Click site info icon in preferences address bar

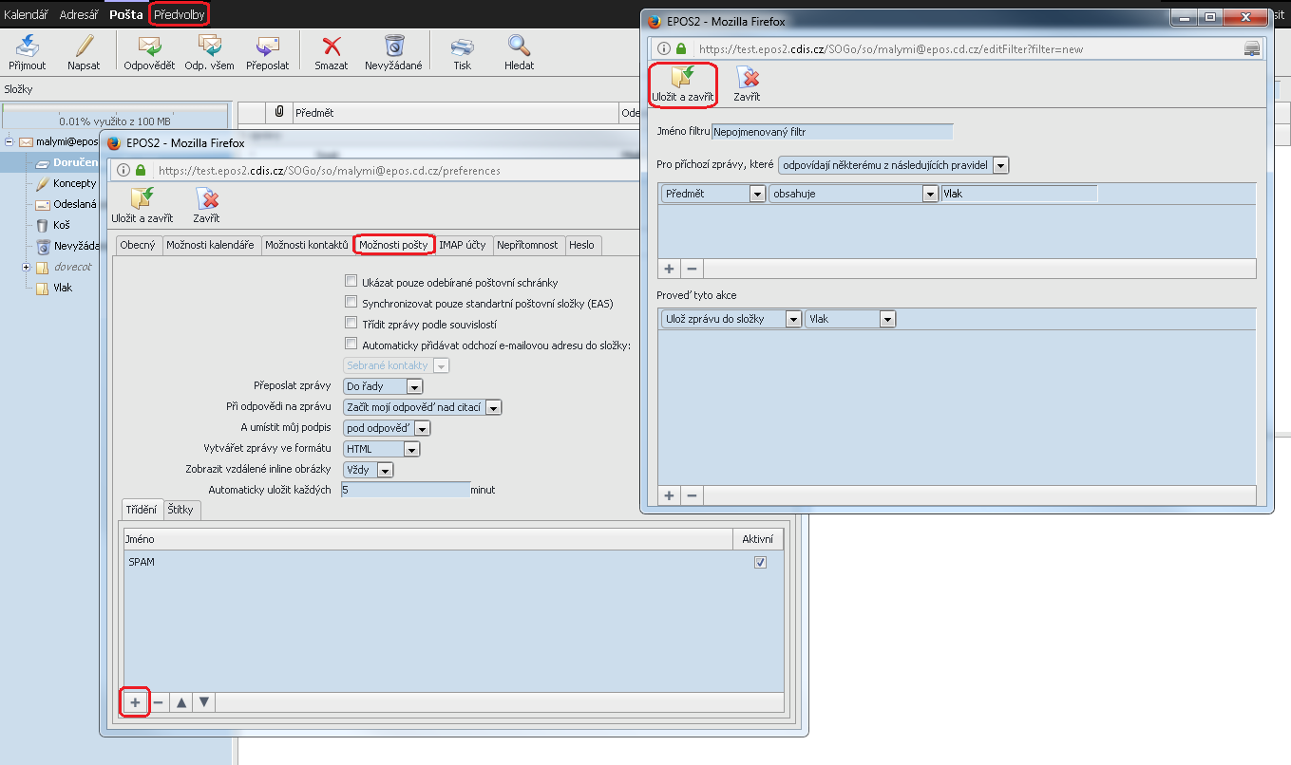pyautogui.click(x=122, y=171)
